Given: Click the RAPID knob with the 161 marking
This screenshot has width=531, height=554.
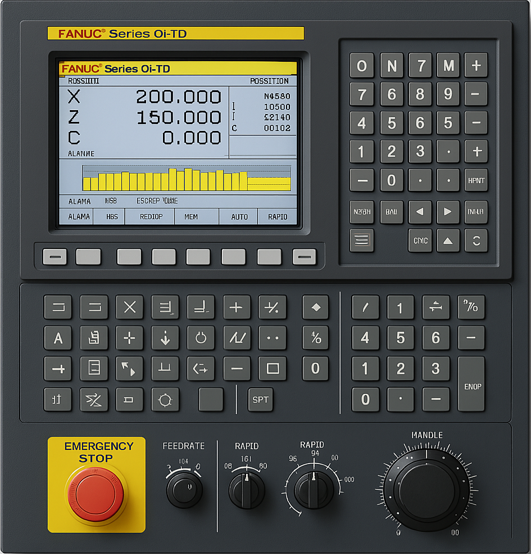Looking at the screenshot, I should pyautogui.click(x=246, y=490).
